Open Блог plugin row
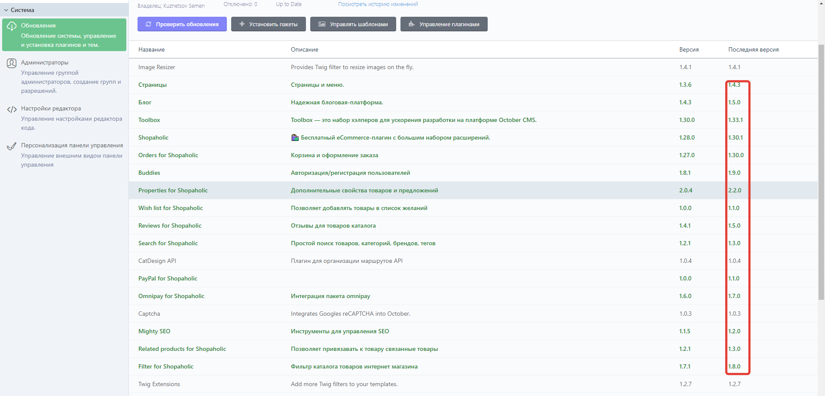Screen dimensions: 825x396 click(x=473, y=102)
